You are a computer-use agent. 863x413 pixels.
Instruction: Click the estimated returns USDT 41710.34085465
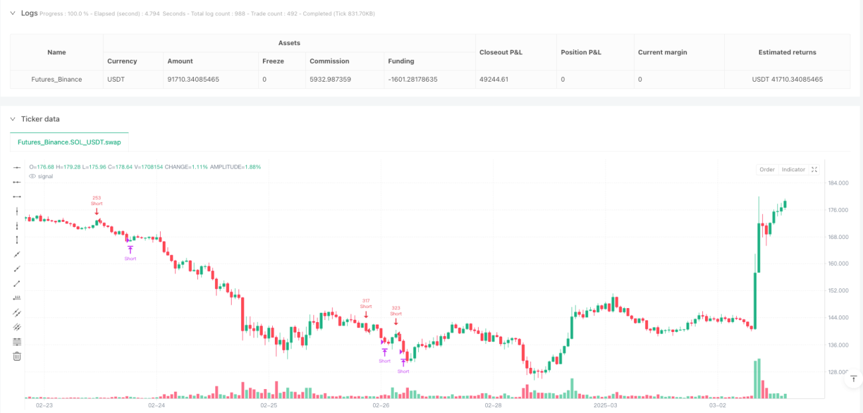click(x=787, y=79)
